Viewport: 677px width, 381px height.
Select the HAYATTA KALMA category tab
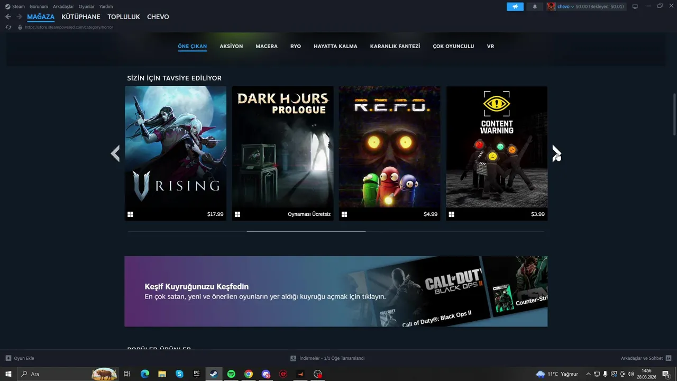(335, 46)
